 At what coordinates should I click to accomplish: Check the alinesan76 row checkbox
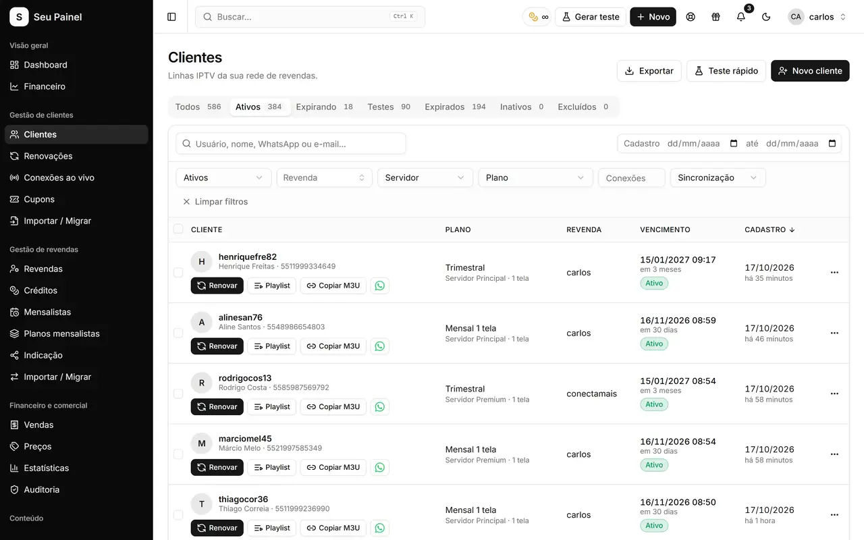pos(178,333)
